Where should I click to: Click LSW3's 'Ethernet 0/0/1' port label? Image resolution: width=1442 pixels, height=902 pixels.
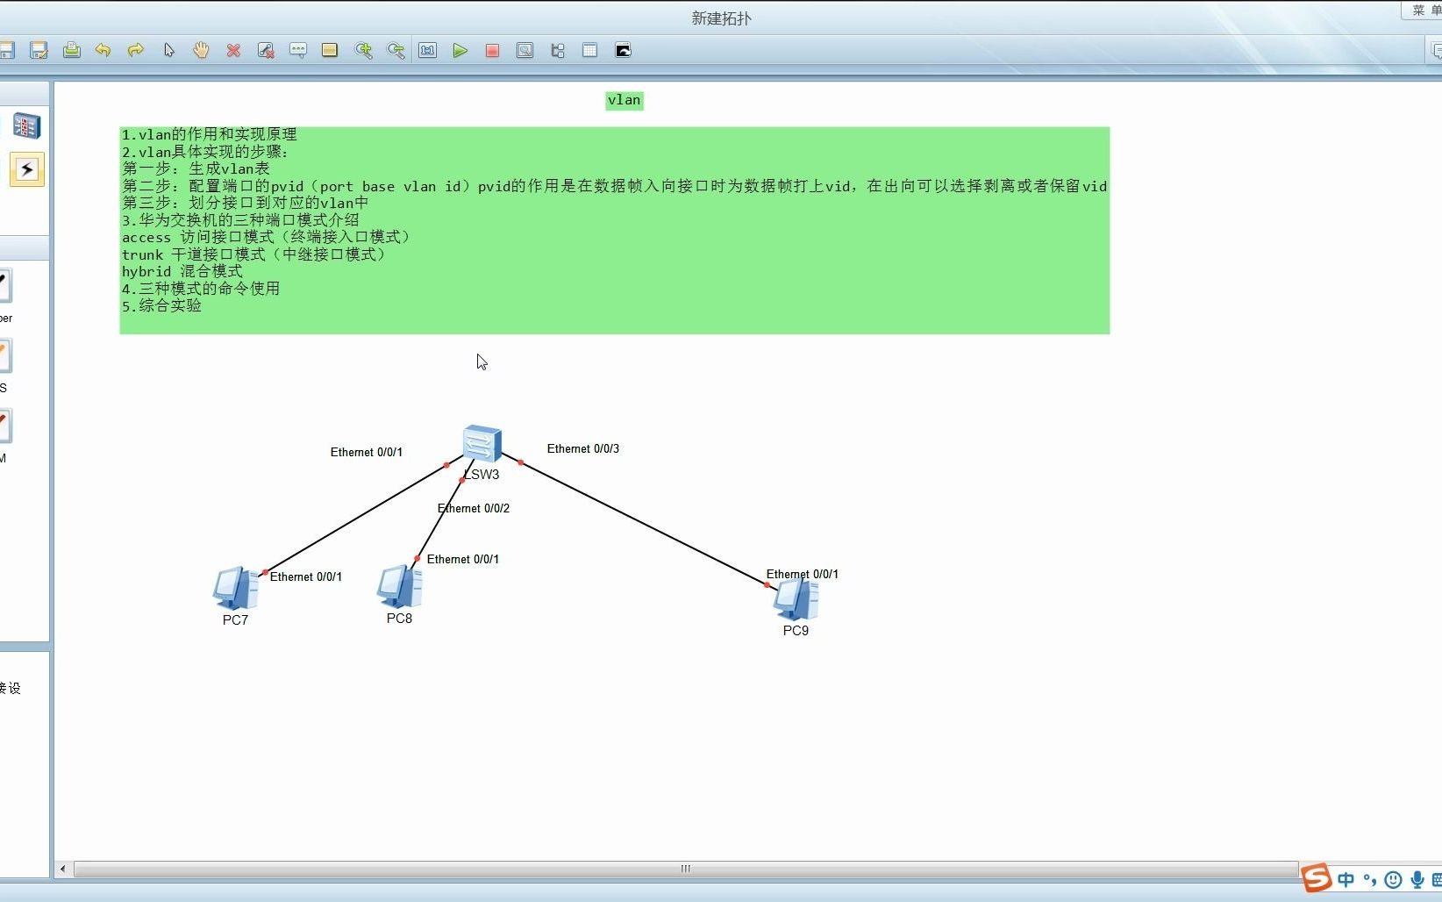(x=367, y=452)
